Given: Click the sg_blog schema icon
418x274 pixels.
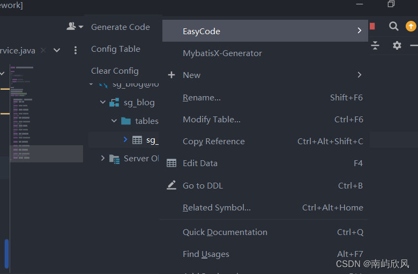Looking at the screenshot, I should coord(114,103).
